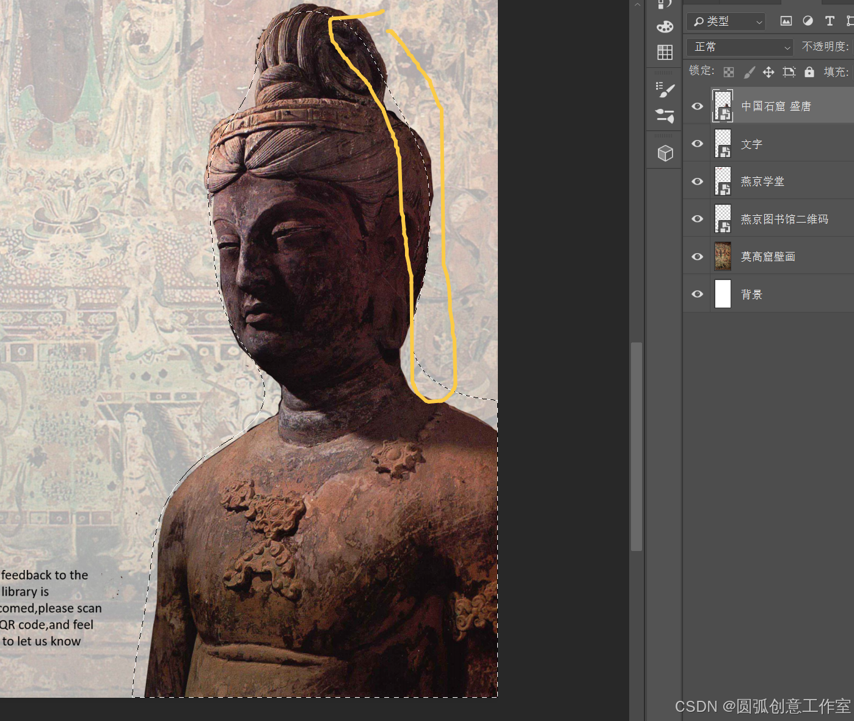854x721 pixels.
Task: Select layer named 背景
Action: (751, 295)
